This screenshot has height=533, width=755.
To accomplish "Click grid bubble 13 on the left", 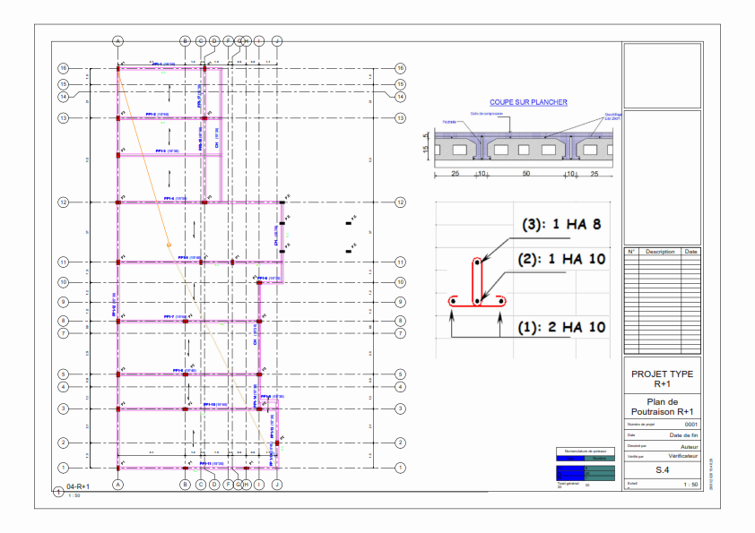I will pos(64,118).
